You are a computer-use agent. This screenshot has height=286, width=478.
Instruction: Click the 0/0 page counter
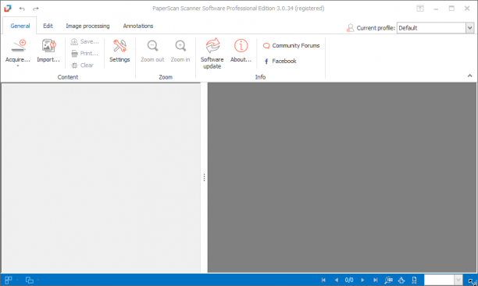[x=349, y=280]
